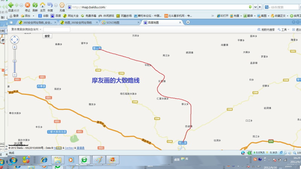Image resolution: width=301 pixels, height=169 pixels.
Task: Open the 网址大全 bookmark
Action: [71, 16]
